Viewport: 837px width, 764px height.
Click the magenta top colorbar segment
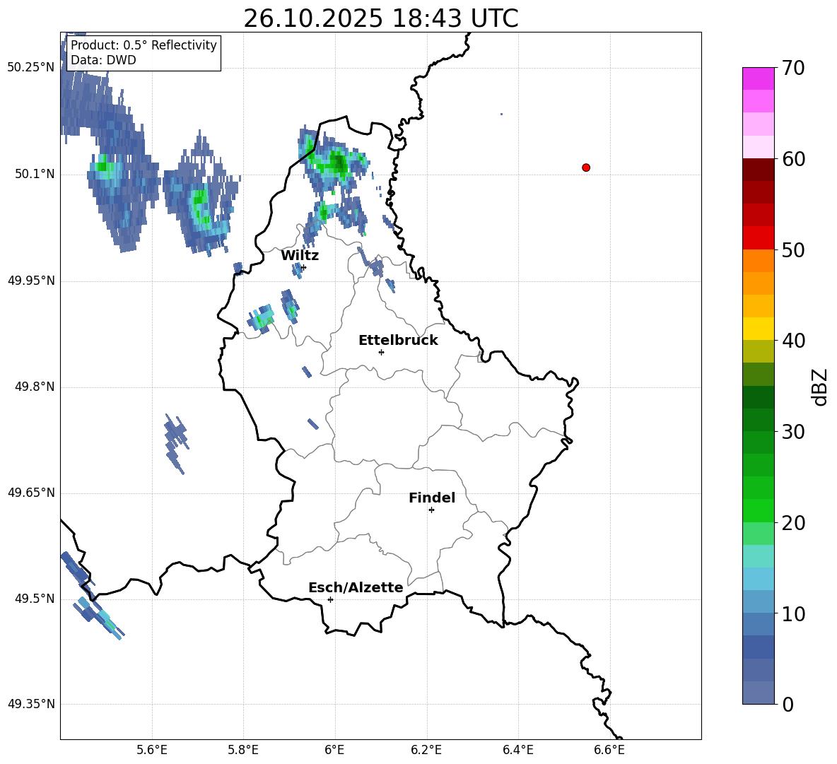[x=758, y=78]
